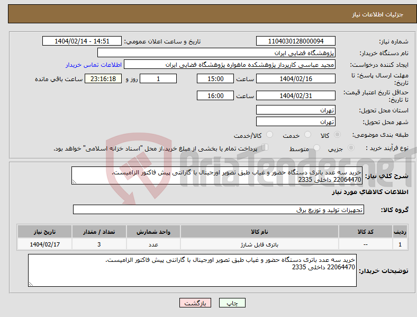Viewport: 417px width, 317px height.
Task: Click the تاریخ نیاز column header
Action: (44, 232)
